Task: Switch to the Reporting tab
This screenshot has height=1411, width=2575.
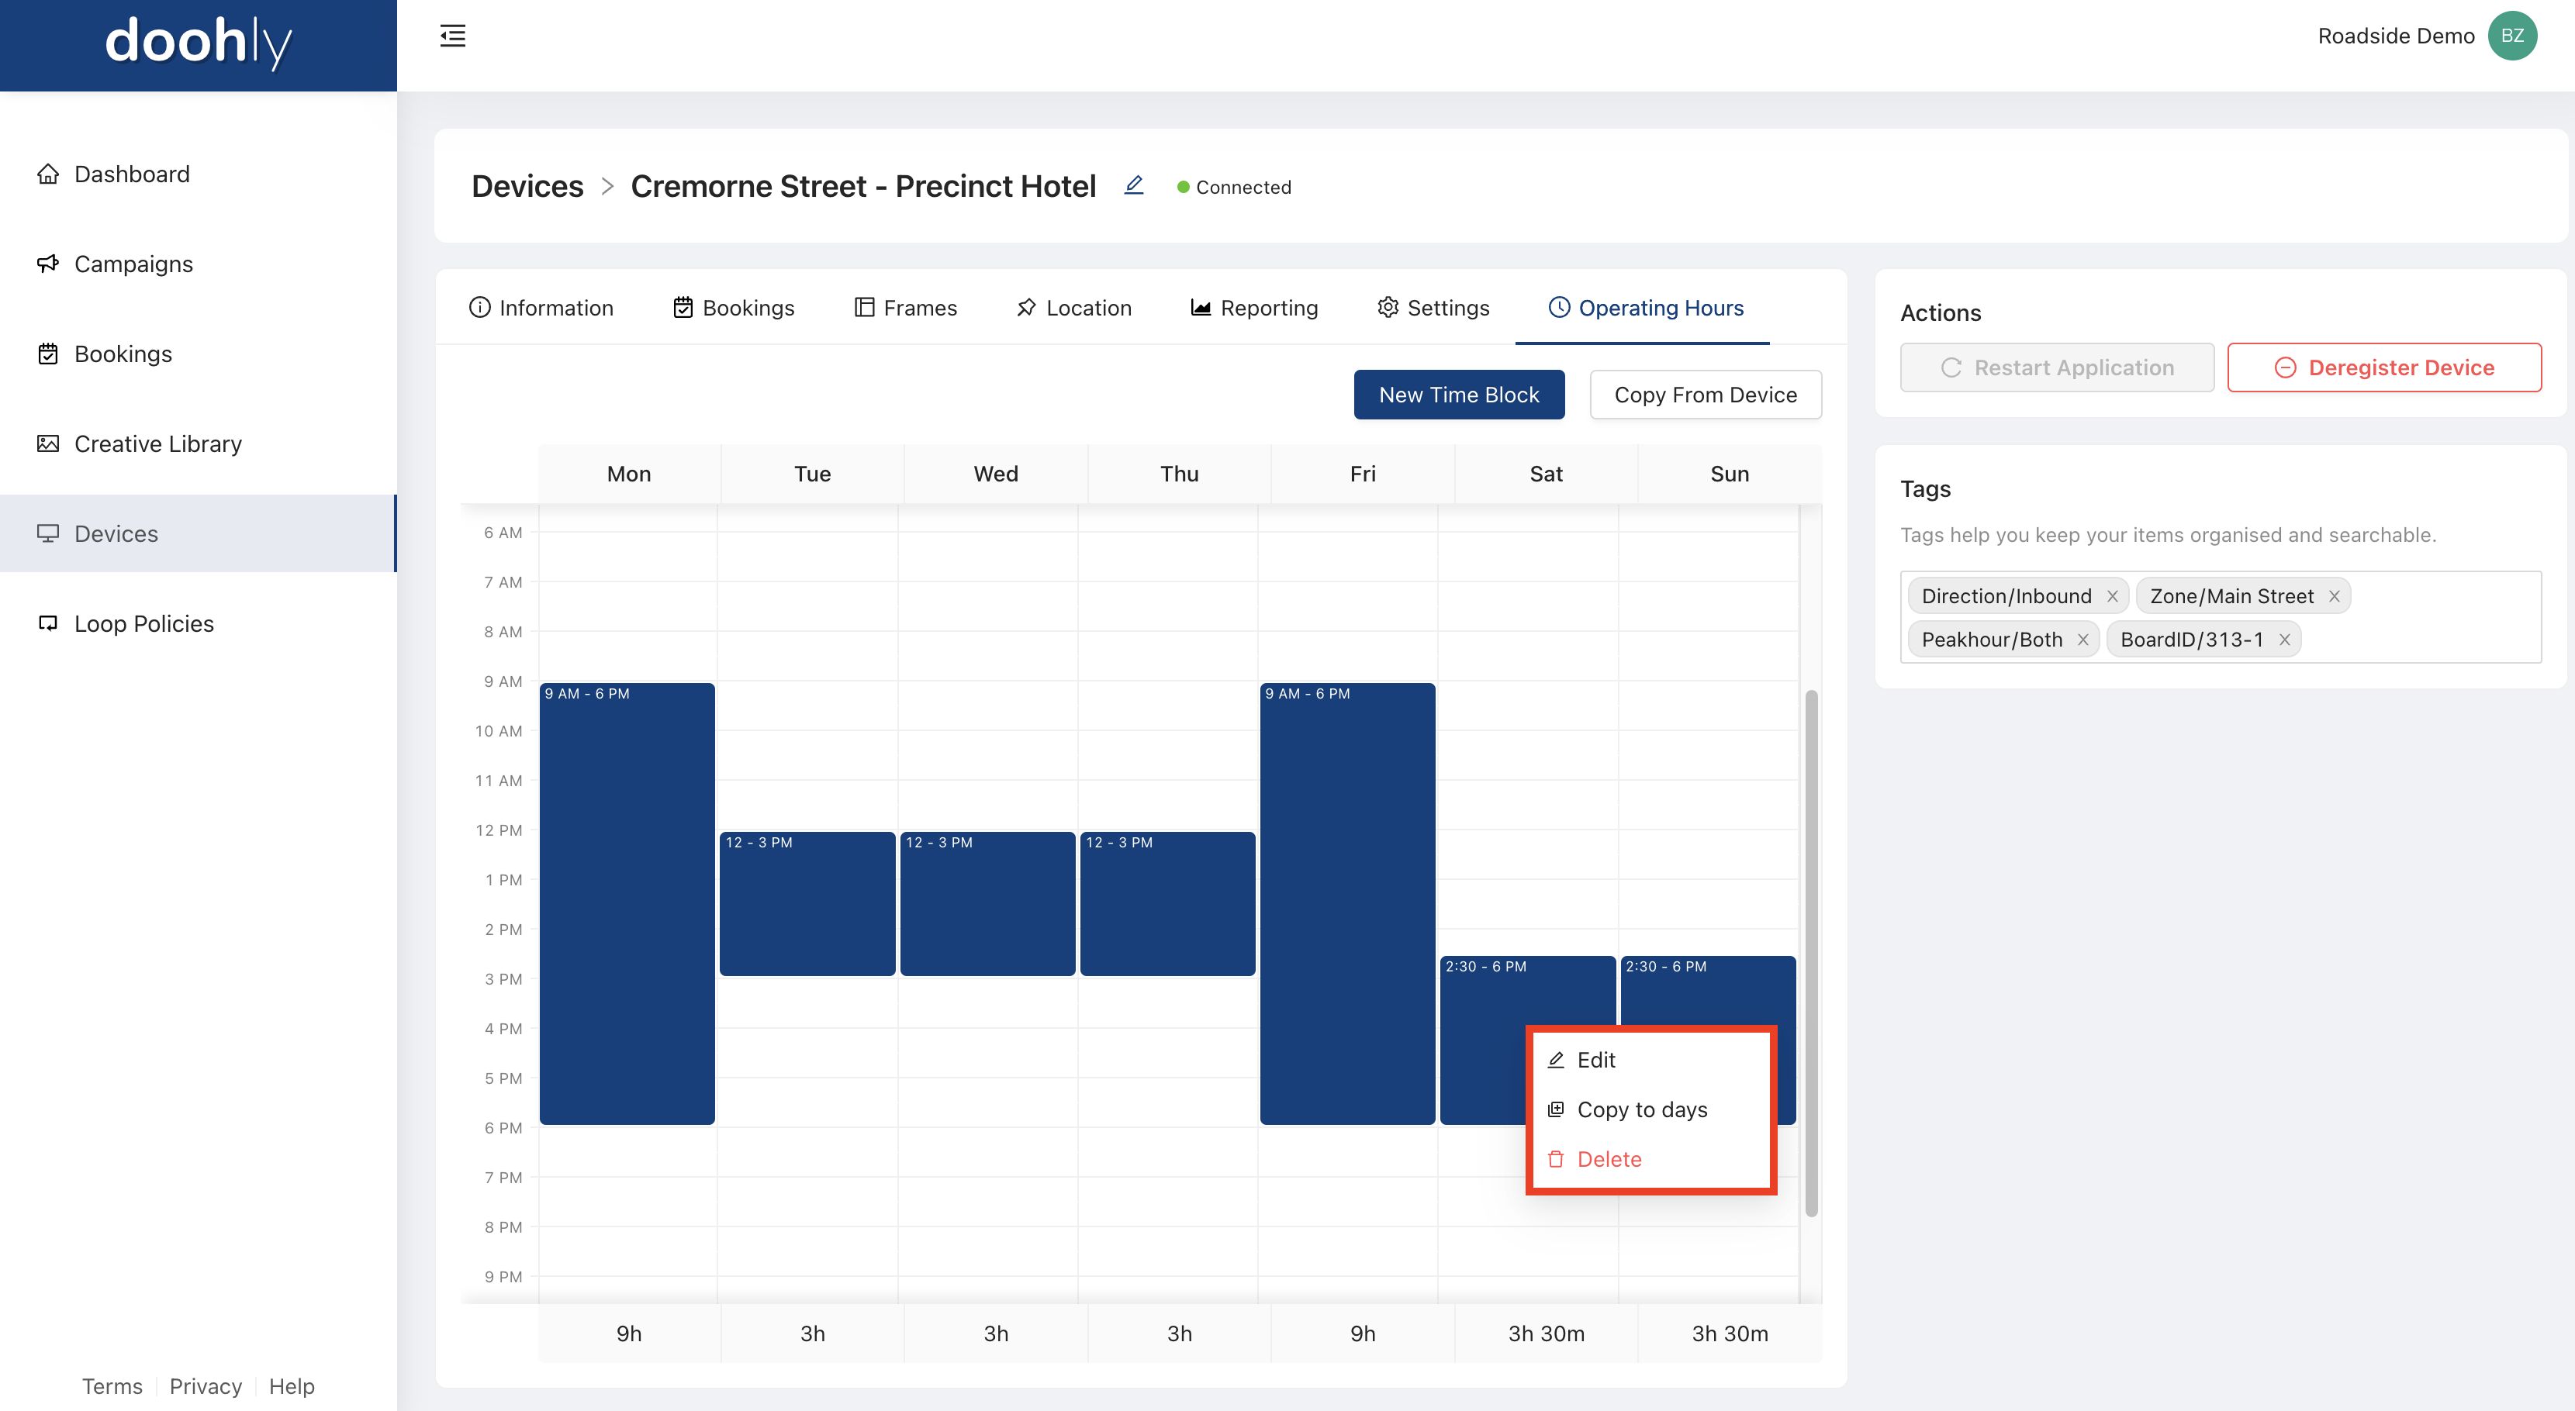Action: tap(1253, 308)
